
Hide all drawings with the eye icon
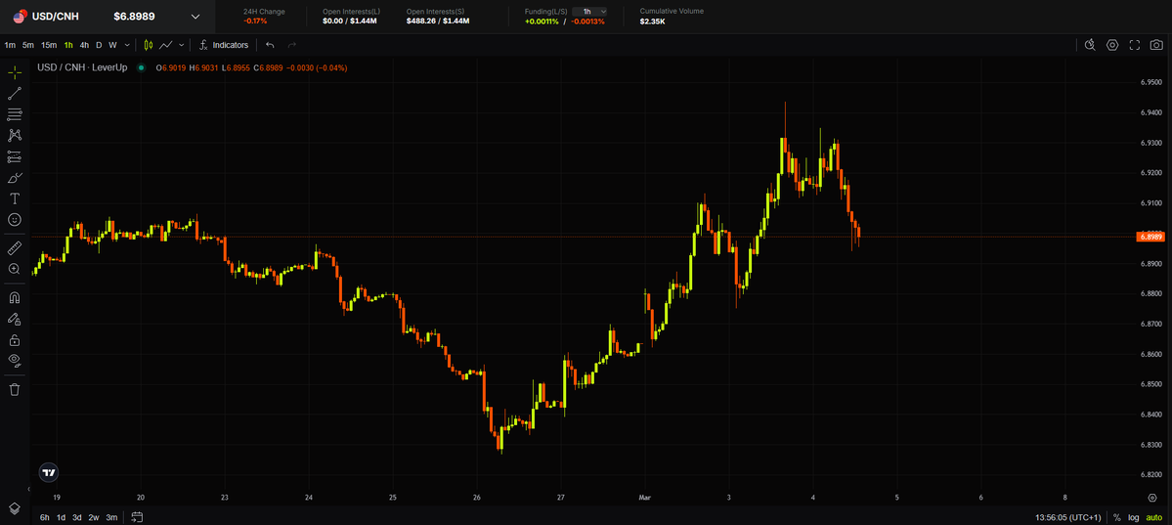click(x=15, y=361)
